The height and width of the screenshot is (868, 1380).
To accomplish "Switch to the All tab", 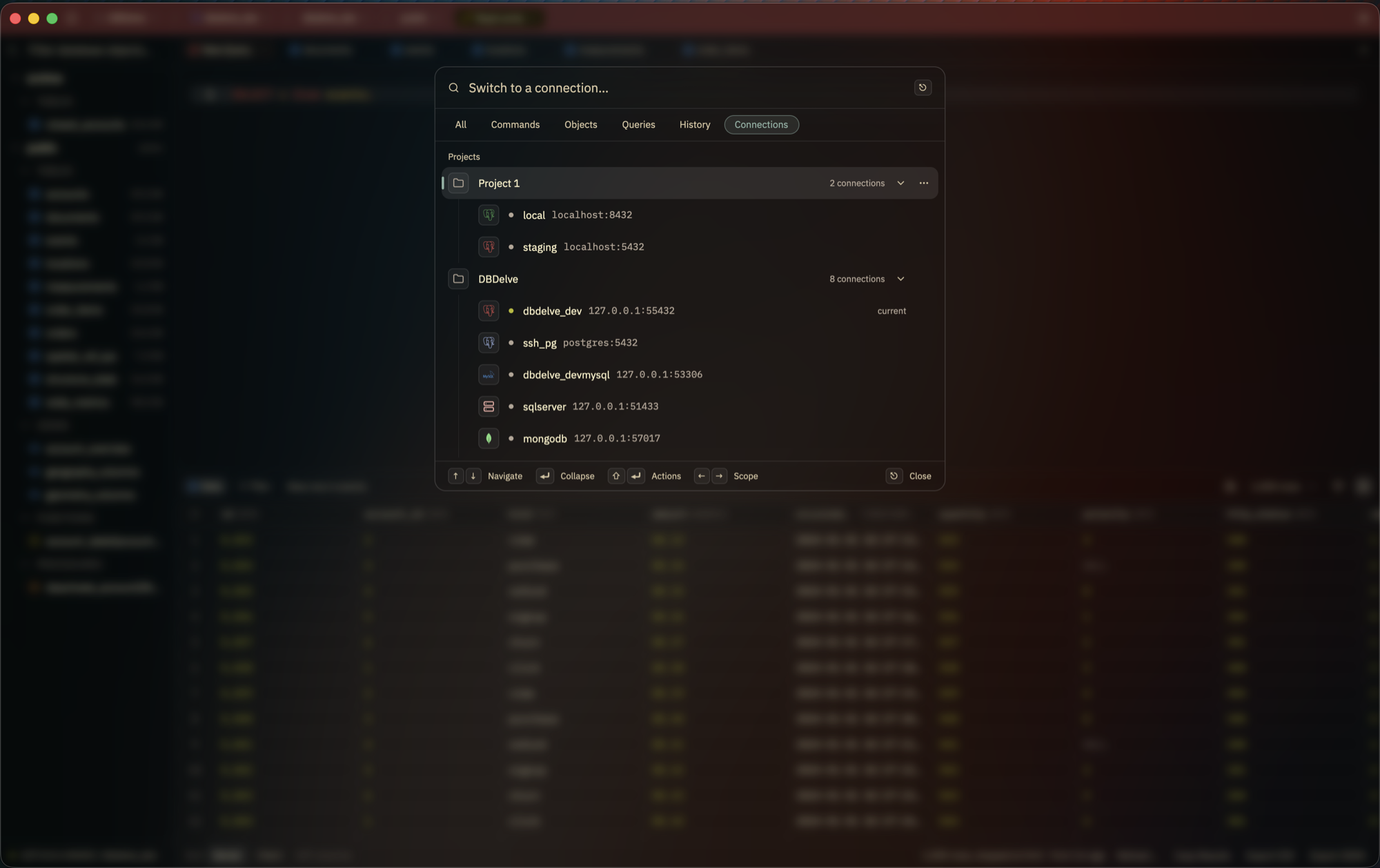I will pos(461,124).
